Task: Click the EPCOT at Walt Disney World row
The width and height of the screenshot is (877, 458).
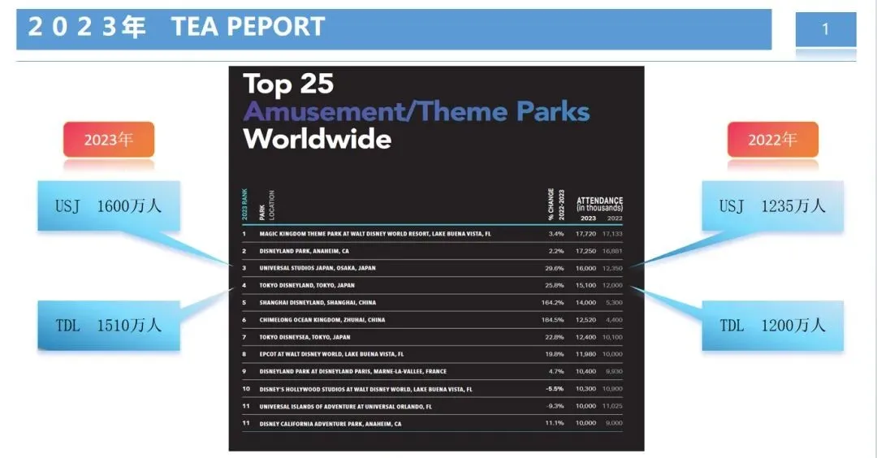Action: point(331,354)
